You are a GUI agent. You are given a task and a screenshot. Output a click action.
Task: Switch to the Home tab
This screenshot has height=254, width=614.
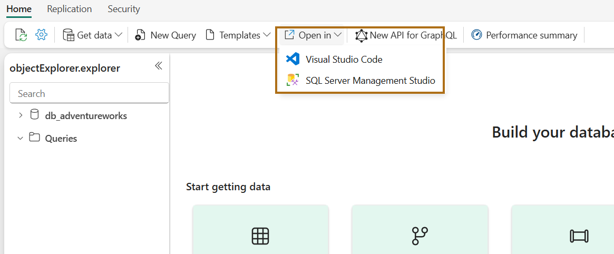tap(19, 8)
